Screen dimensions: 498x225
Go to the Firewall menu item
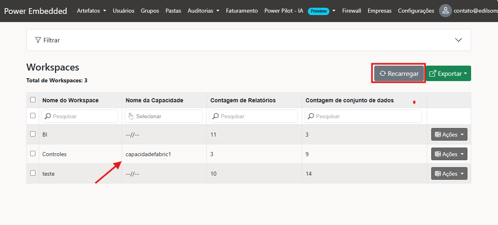351,11
